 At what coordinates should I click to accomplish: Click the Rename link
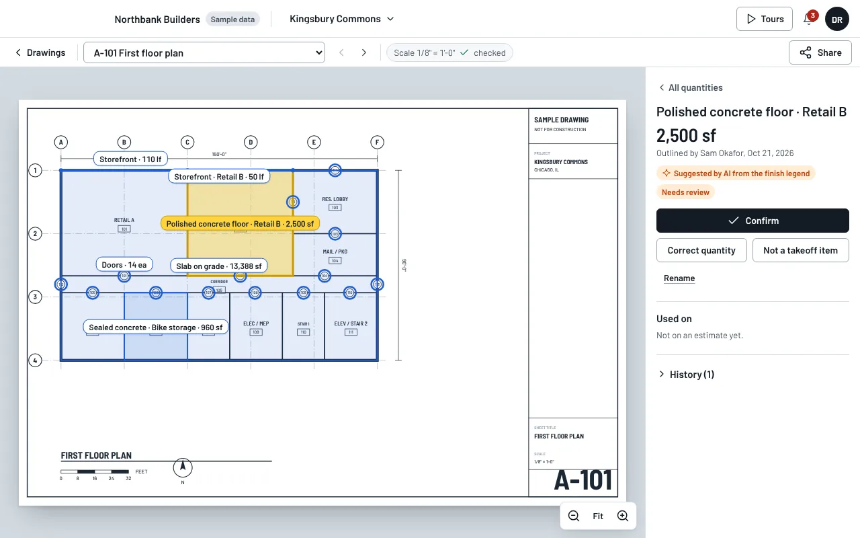pos(679,278)
